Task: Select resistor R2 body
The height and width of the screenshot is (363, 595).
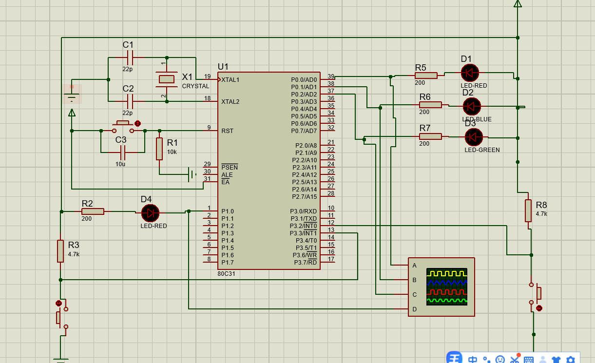Action: [93, 211]
